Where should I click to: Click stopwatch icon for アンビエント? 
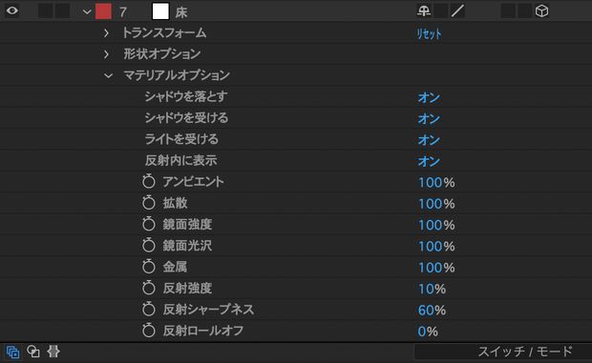(149, 181)
